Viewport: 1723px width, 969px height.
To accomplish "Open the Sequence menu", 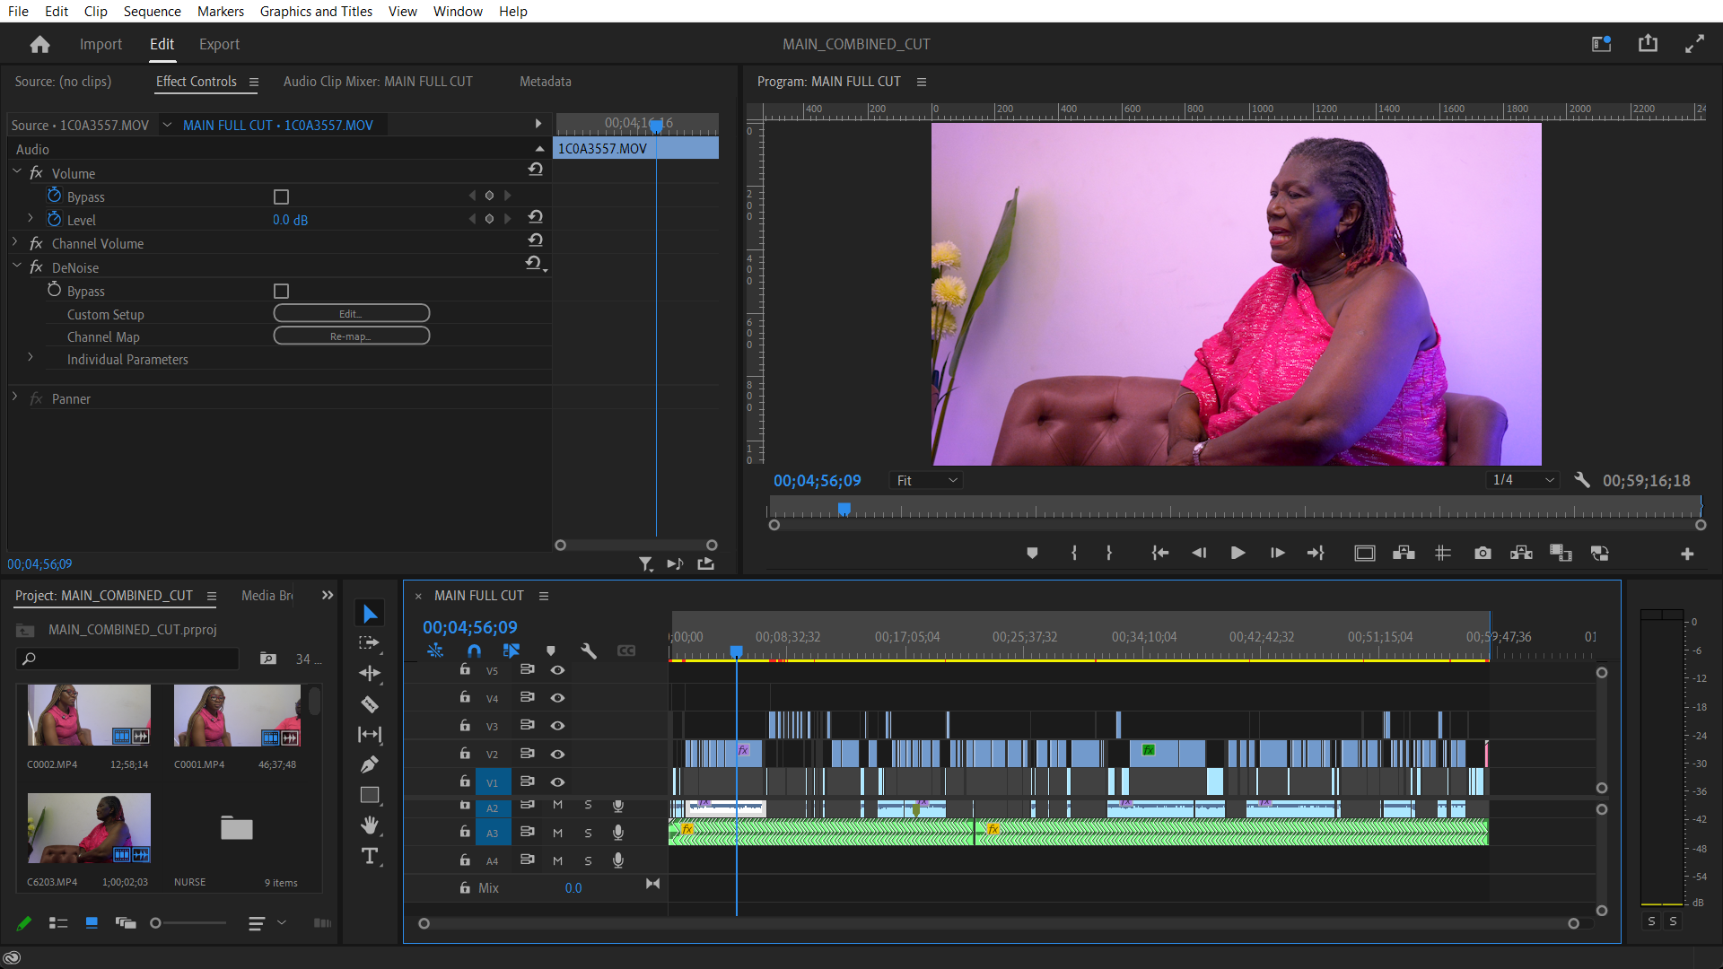I will coord(152,11).
